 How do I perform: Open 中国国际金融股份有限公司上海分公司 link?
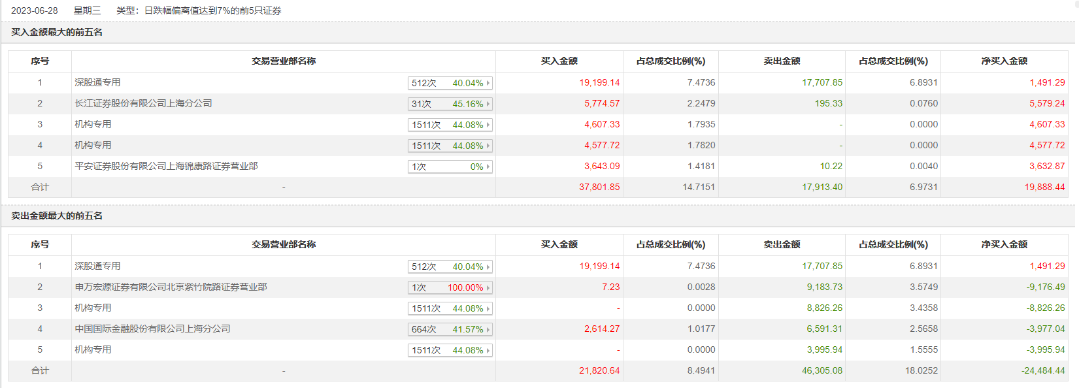(152, 329)
